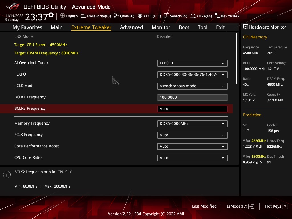Select the LN2 Mode row
The image size is (292, 219).
pos(116,36)
